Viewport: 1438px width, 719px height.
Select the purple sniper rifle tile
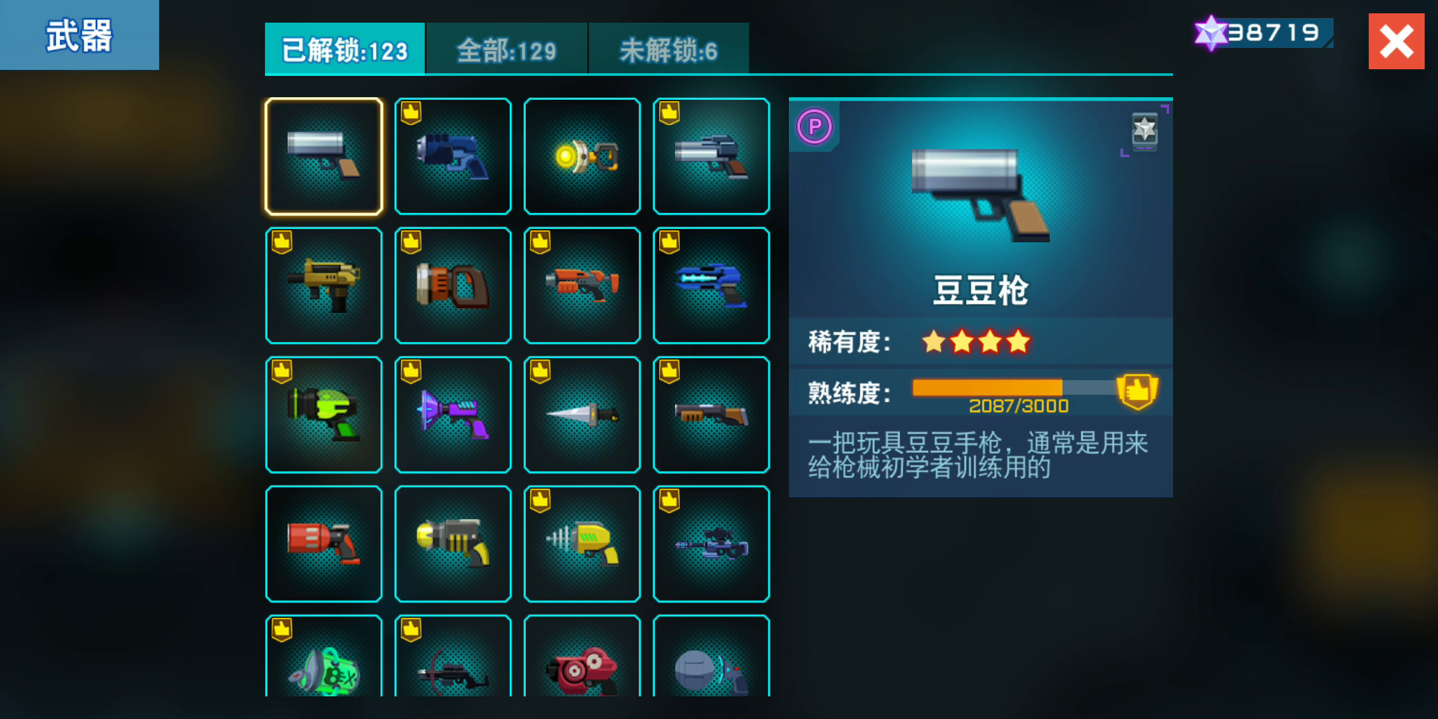pos(711,544)
